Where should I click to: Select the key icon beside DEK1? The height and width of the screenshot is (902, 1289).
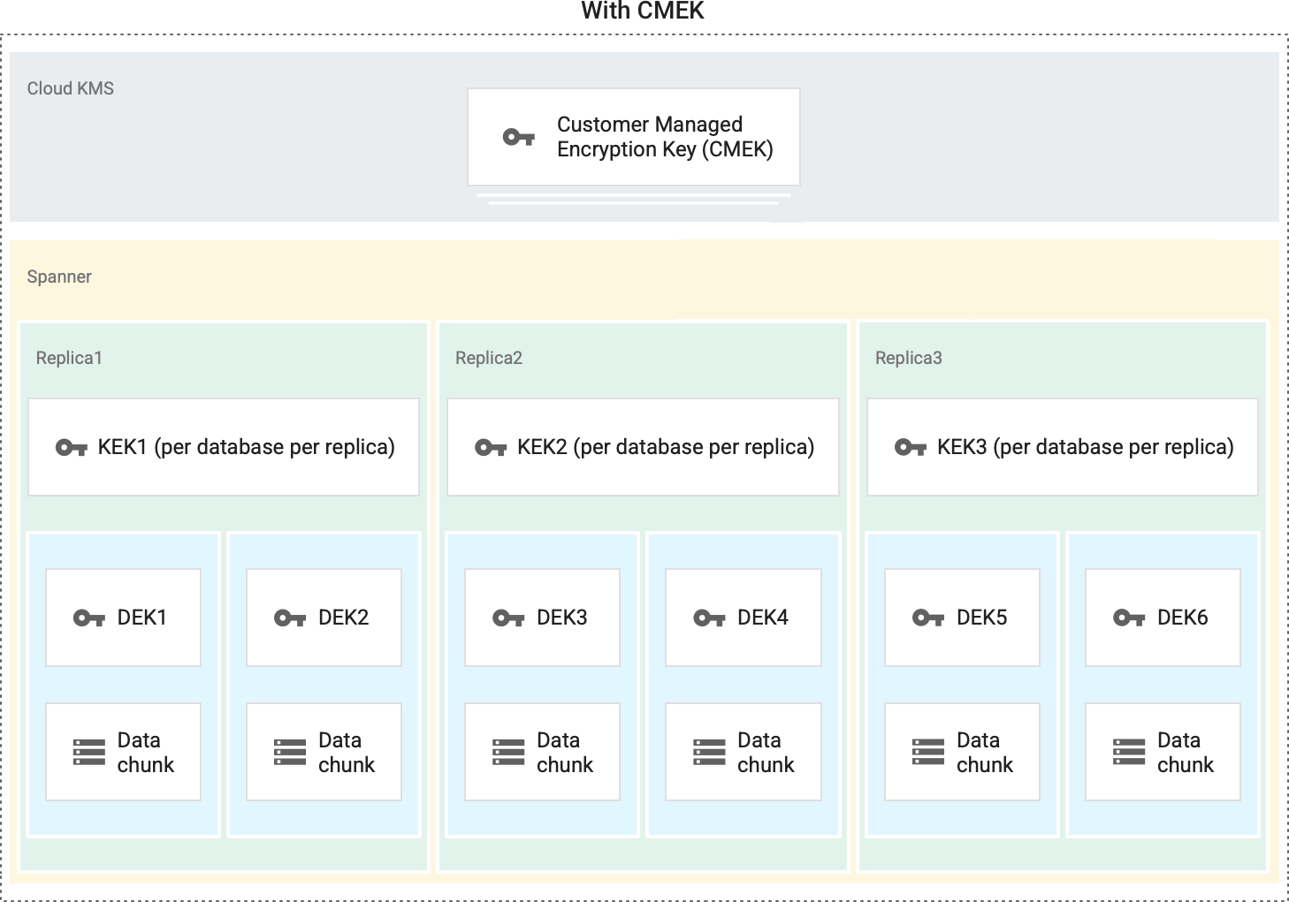click(x=89, y=618)
